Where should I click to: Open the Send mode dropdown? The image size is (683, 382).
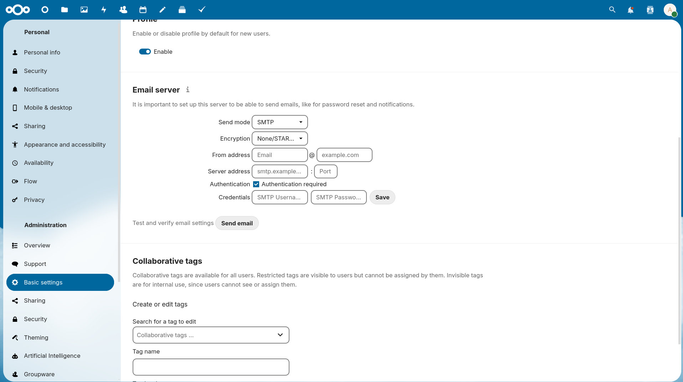279,122
